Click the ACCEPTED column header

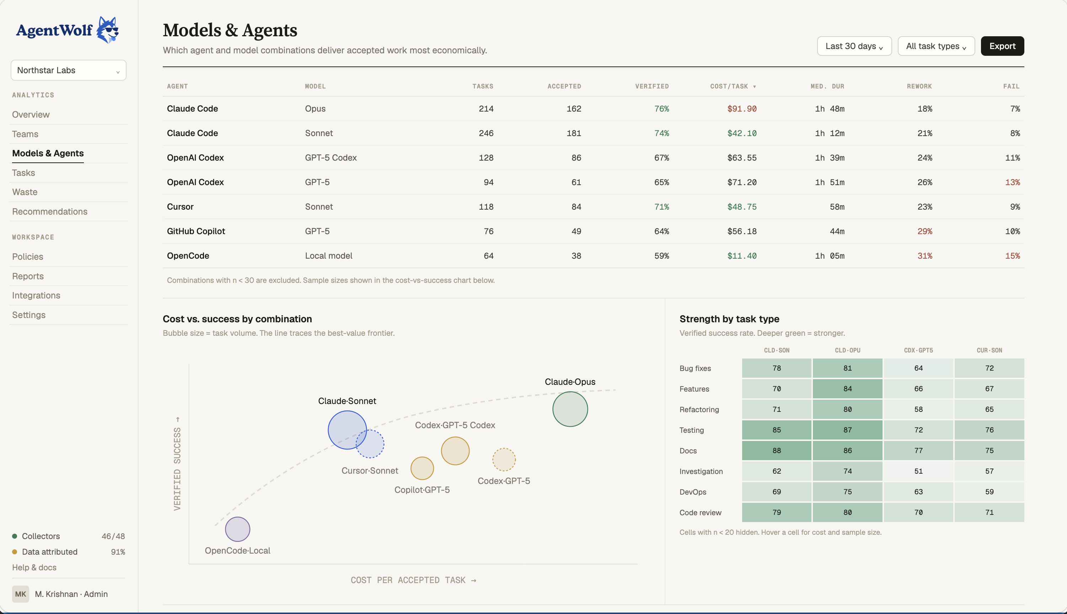tap(564, 86)
